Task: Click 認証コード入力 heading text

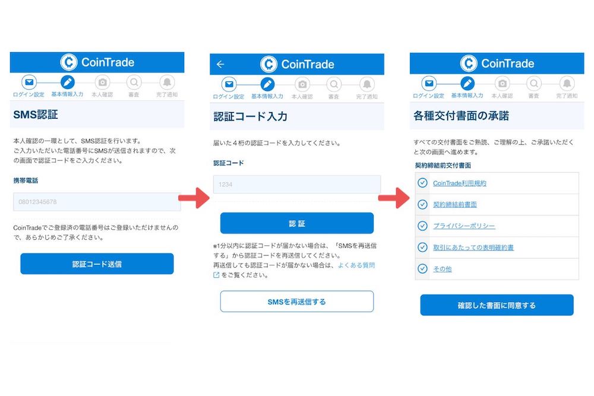Action: 251,116
